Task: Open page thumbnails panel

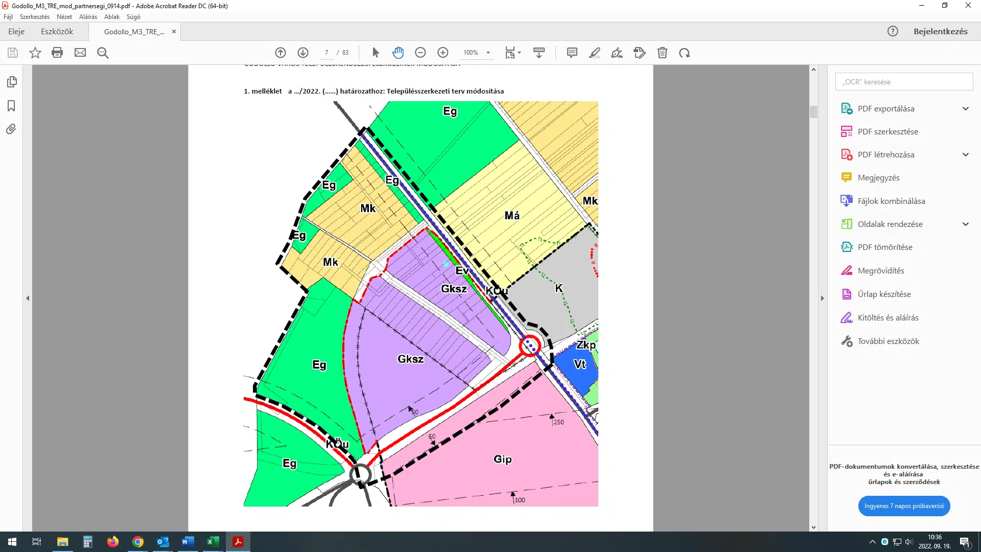Action: 12,82
